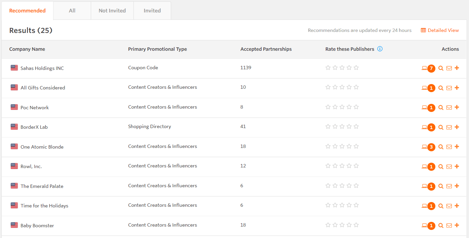Click the plus invite icon for BorderX Lab
Viewport: 469px width, 238px height.
coord(457,127)
